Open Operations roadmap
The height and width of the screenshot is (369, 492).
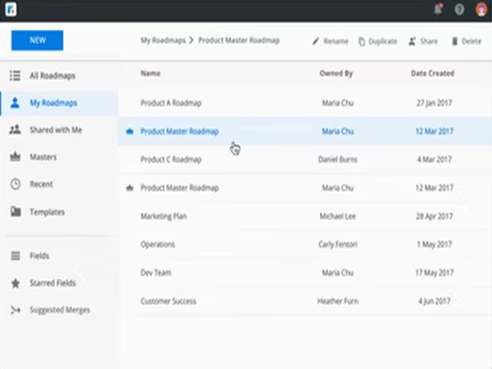click(157, 244)
